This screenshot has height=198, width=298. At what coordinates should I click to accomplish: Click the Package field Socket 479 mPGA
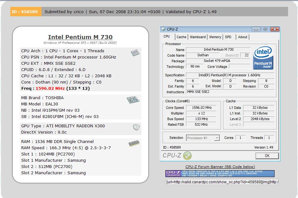pos(218,61)
